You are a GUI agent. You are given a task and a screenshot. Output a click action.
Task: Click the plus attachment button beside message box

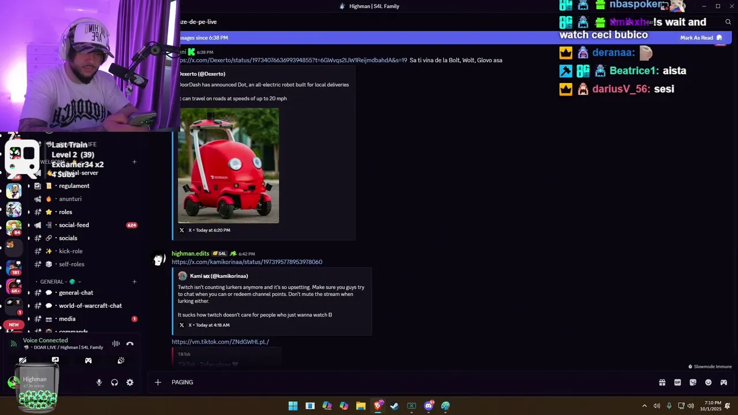click(x=157, y=382)
